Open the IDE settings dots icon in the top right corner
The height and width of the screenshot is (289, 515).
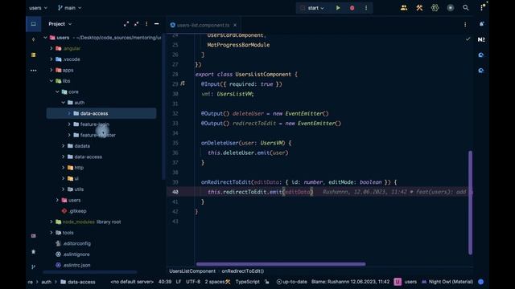tap(482, 8)
